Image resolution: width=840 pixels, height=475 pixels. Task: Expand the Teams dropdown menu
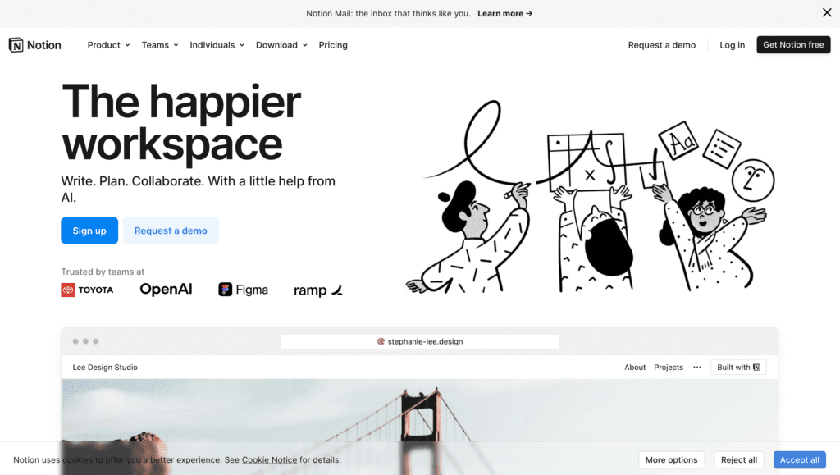[160, 45]
